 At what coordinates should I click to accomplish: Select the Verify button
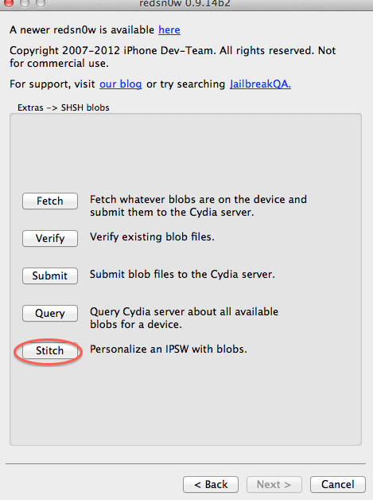click(50, 238)
